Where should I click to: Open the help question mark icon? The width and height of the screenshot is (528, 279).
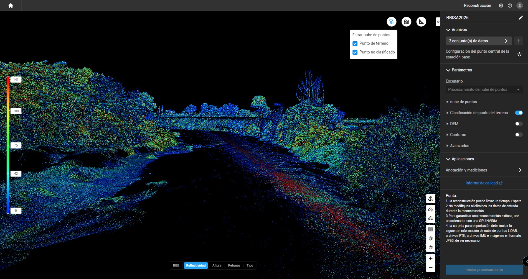(510, 6)
